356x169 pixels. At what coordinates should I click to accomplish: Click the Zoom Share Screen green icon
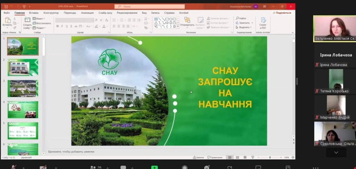coord(154,167)
